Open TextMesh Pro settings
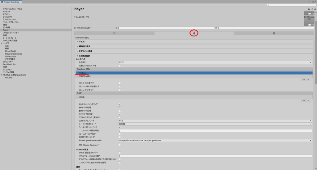This screenshot has width=317, height=170. [x=9, y=64]
